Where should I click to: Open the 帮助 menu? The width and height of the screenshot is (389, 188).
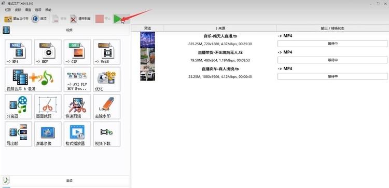[48, 10]
